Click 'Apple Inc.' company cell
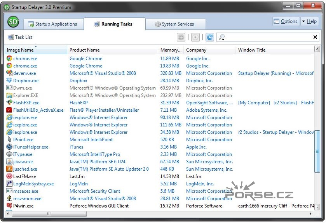Screen dimensions: 326x223 click(196, 147)
